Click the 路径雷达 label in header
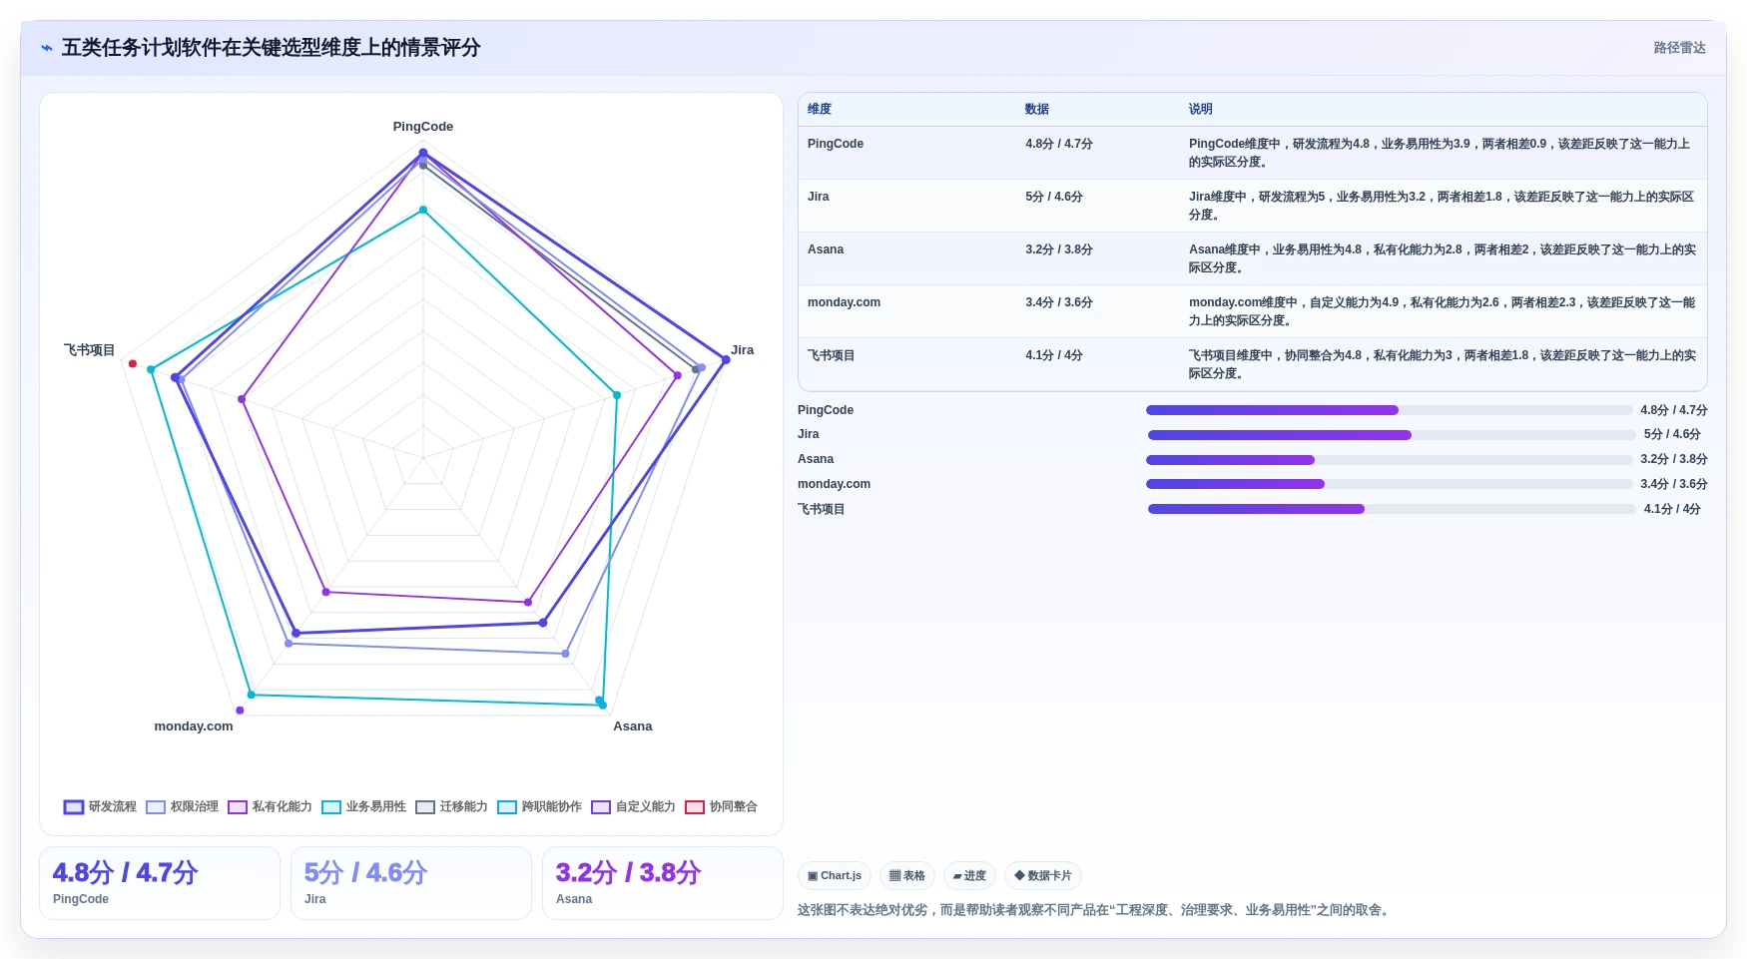1747x959 pixels. [x=1679, y=48]
